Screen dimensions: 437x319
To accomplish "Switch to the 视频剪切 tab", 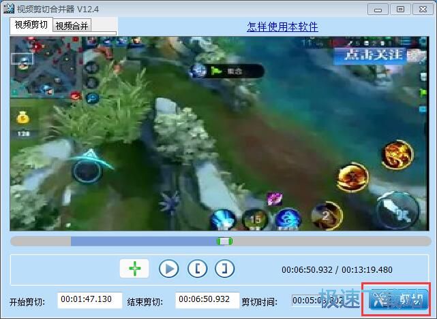I will click(x=31, y=25).
